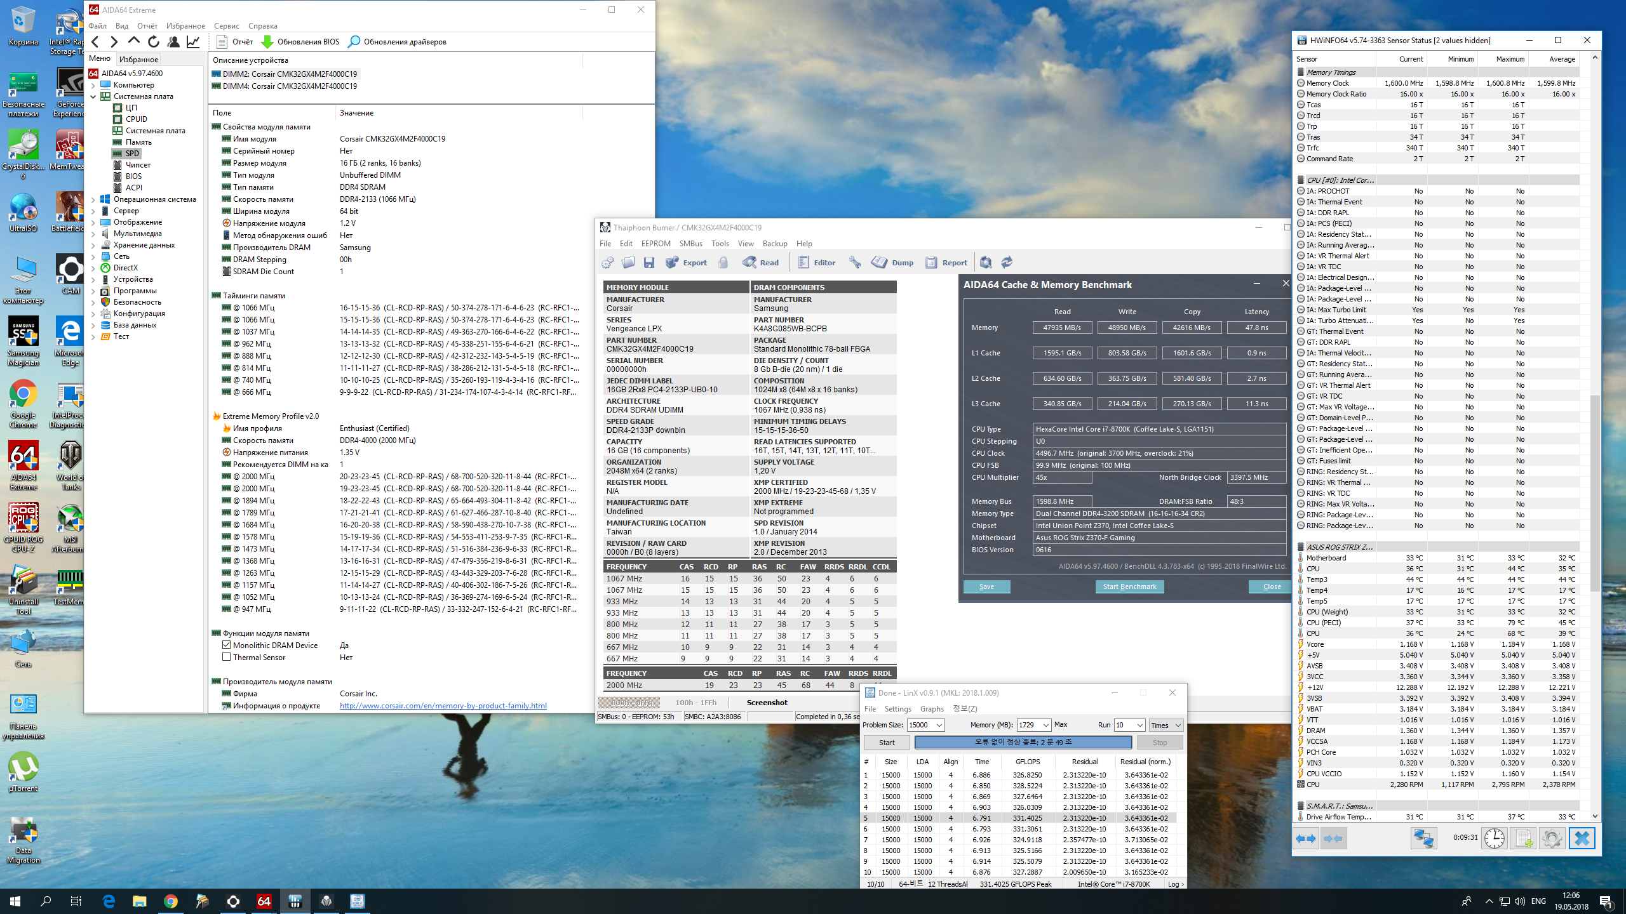Click the HWiNFO network monitors icon
The height and width of the screenshot is (914, 1626).
point(1423,838)
